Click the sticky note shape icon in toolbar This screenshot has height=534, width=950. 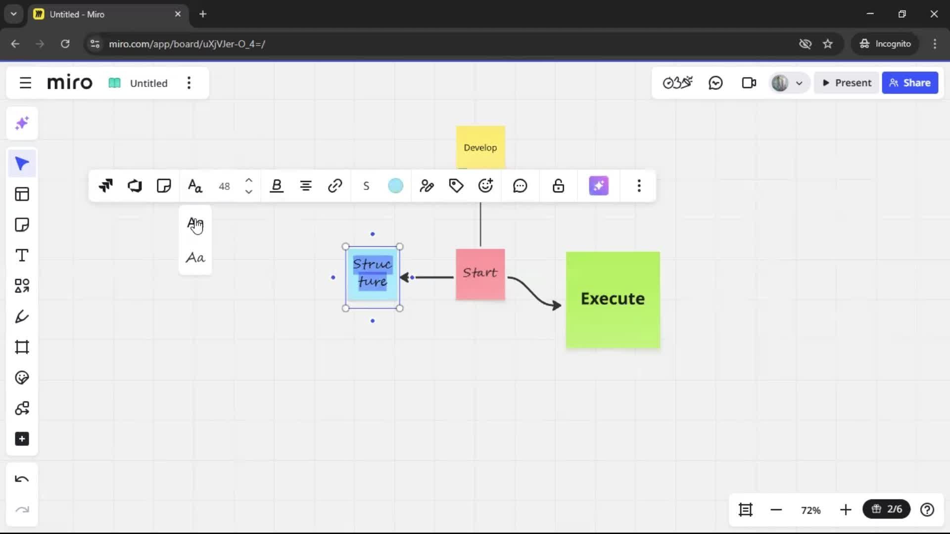pyautogui.click(x=164, y=186)
